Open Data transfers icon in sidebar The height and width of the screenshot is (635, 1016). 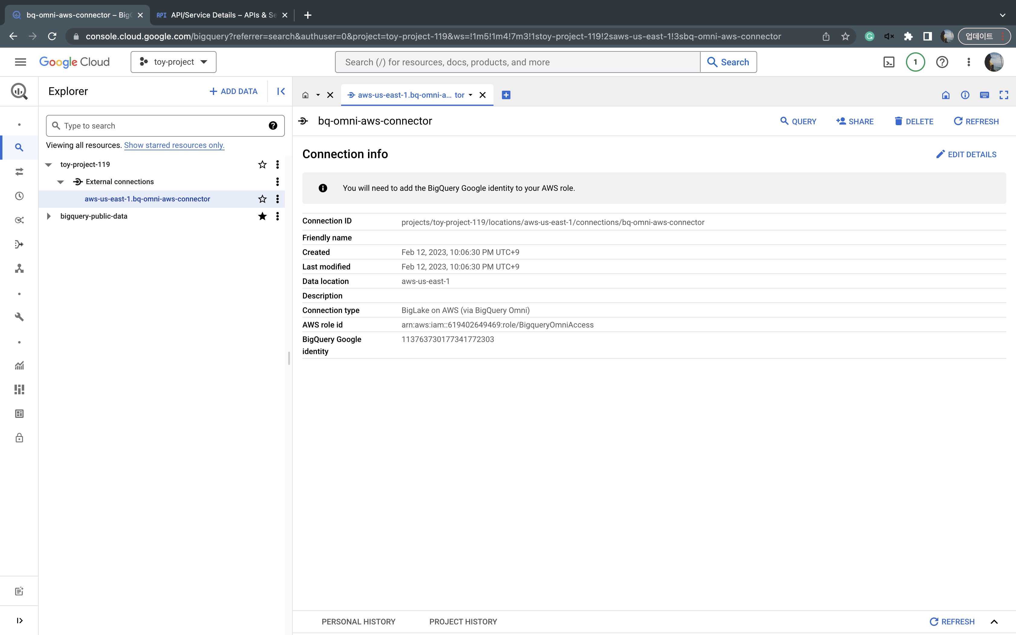click(19, 172)
